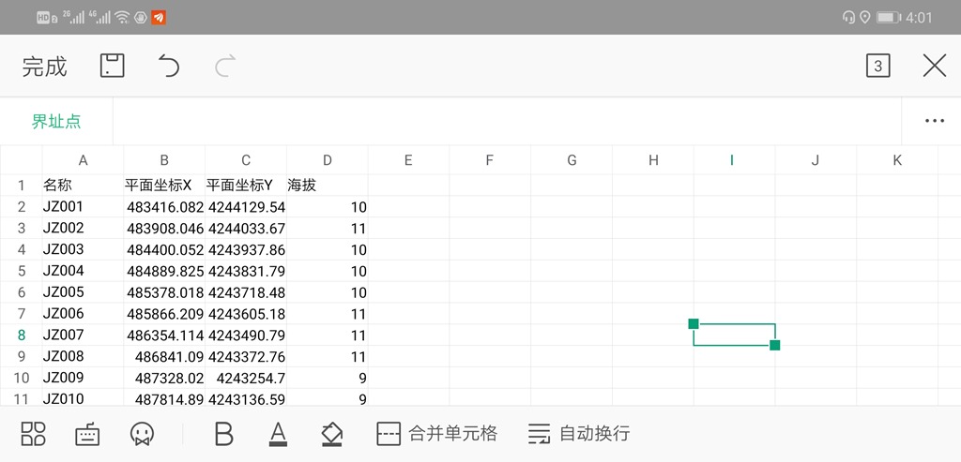Screen dimensions: 961x462
Task: Tap the save floppy disk icon
Action: pyautogui.click(x=113, y=66)
